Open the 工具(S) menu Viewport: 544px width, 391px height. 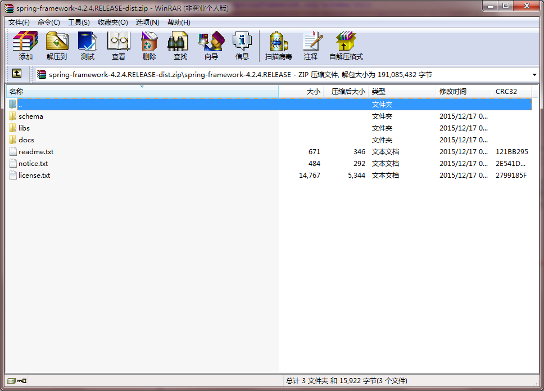(x=79, y=23)
